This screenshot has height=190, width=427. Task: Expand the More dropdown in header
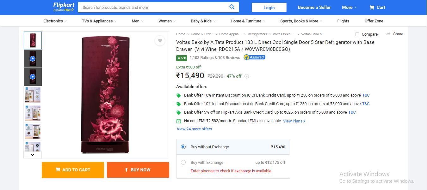pyautogui.click(x=349, y=7)
